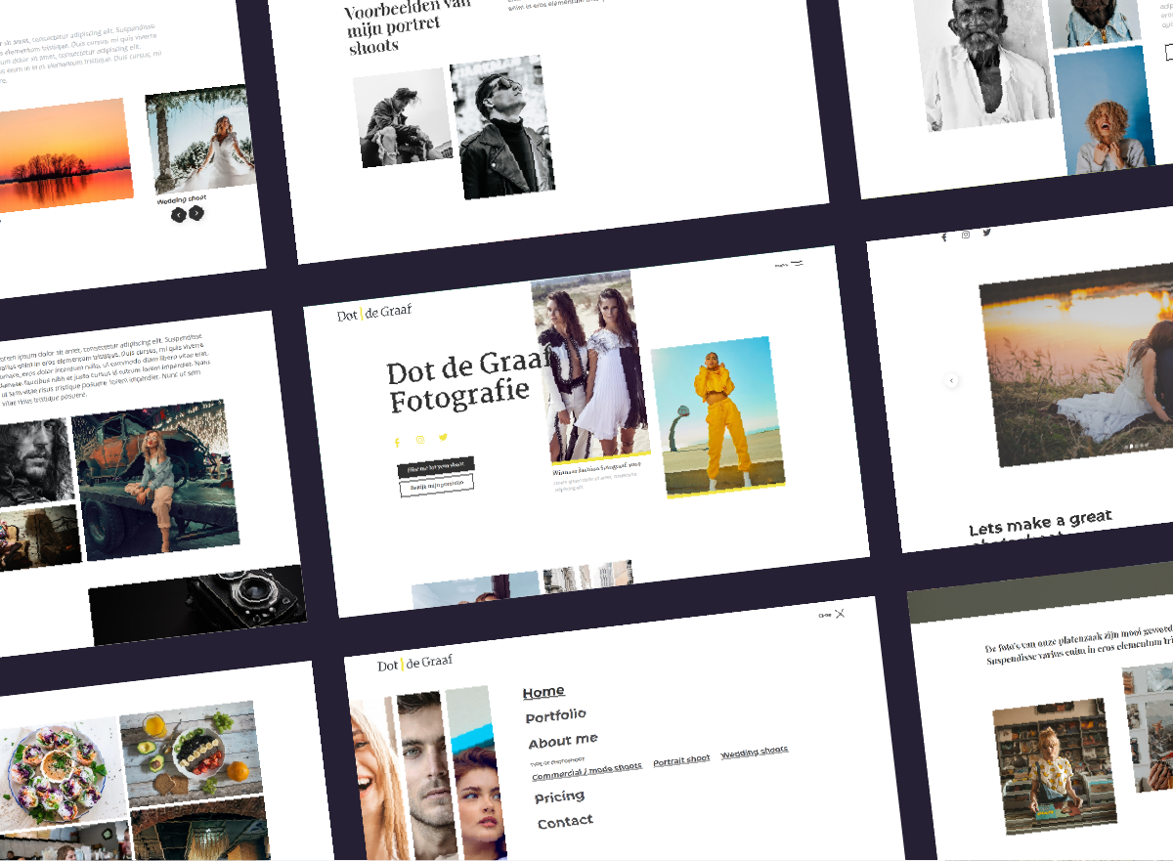Select Pricing in the navigation menu
Screen dimensions: 1173x861
pyautogui.click(x=560, y=797)
